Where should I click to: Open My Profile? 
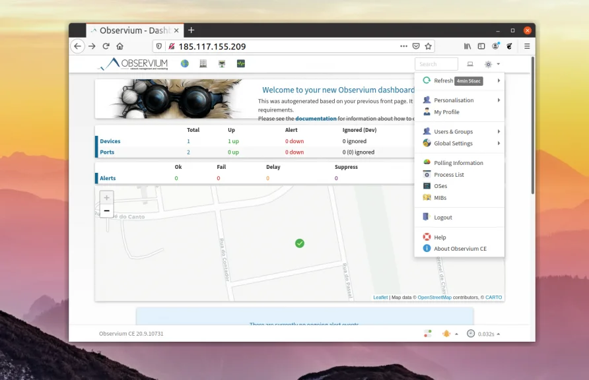point(446,111)
